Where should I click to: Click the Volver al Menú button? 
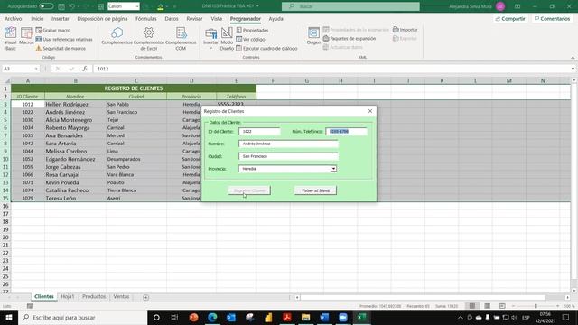pyautogui.click(x=315, y=190)
